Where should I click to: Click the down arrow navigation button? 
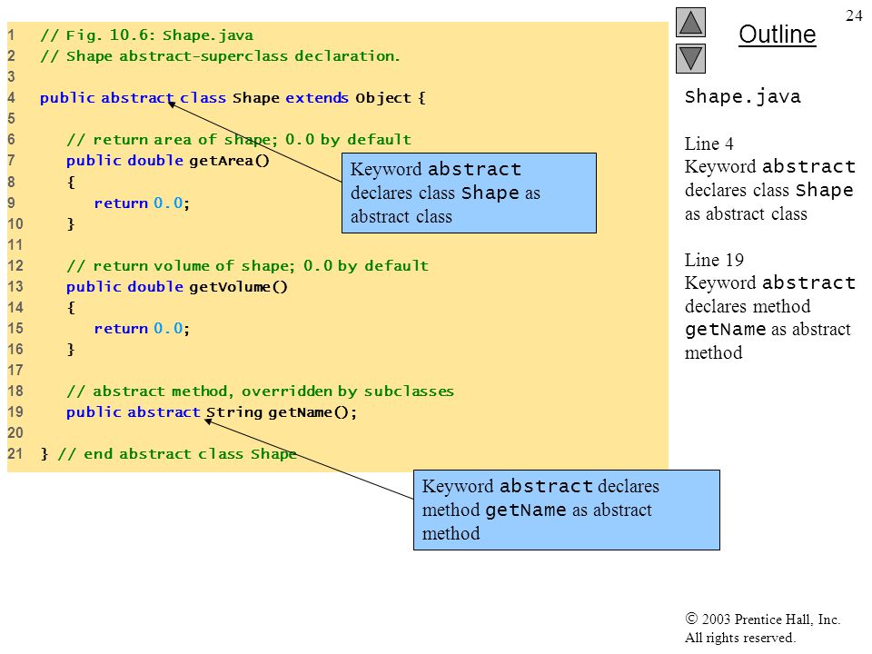[x=690, y=58]
